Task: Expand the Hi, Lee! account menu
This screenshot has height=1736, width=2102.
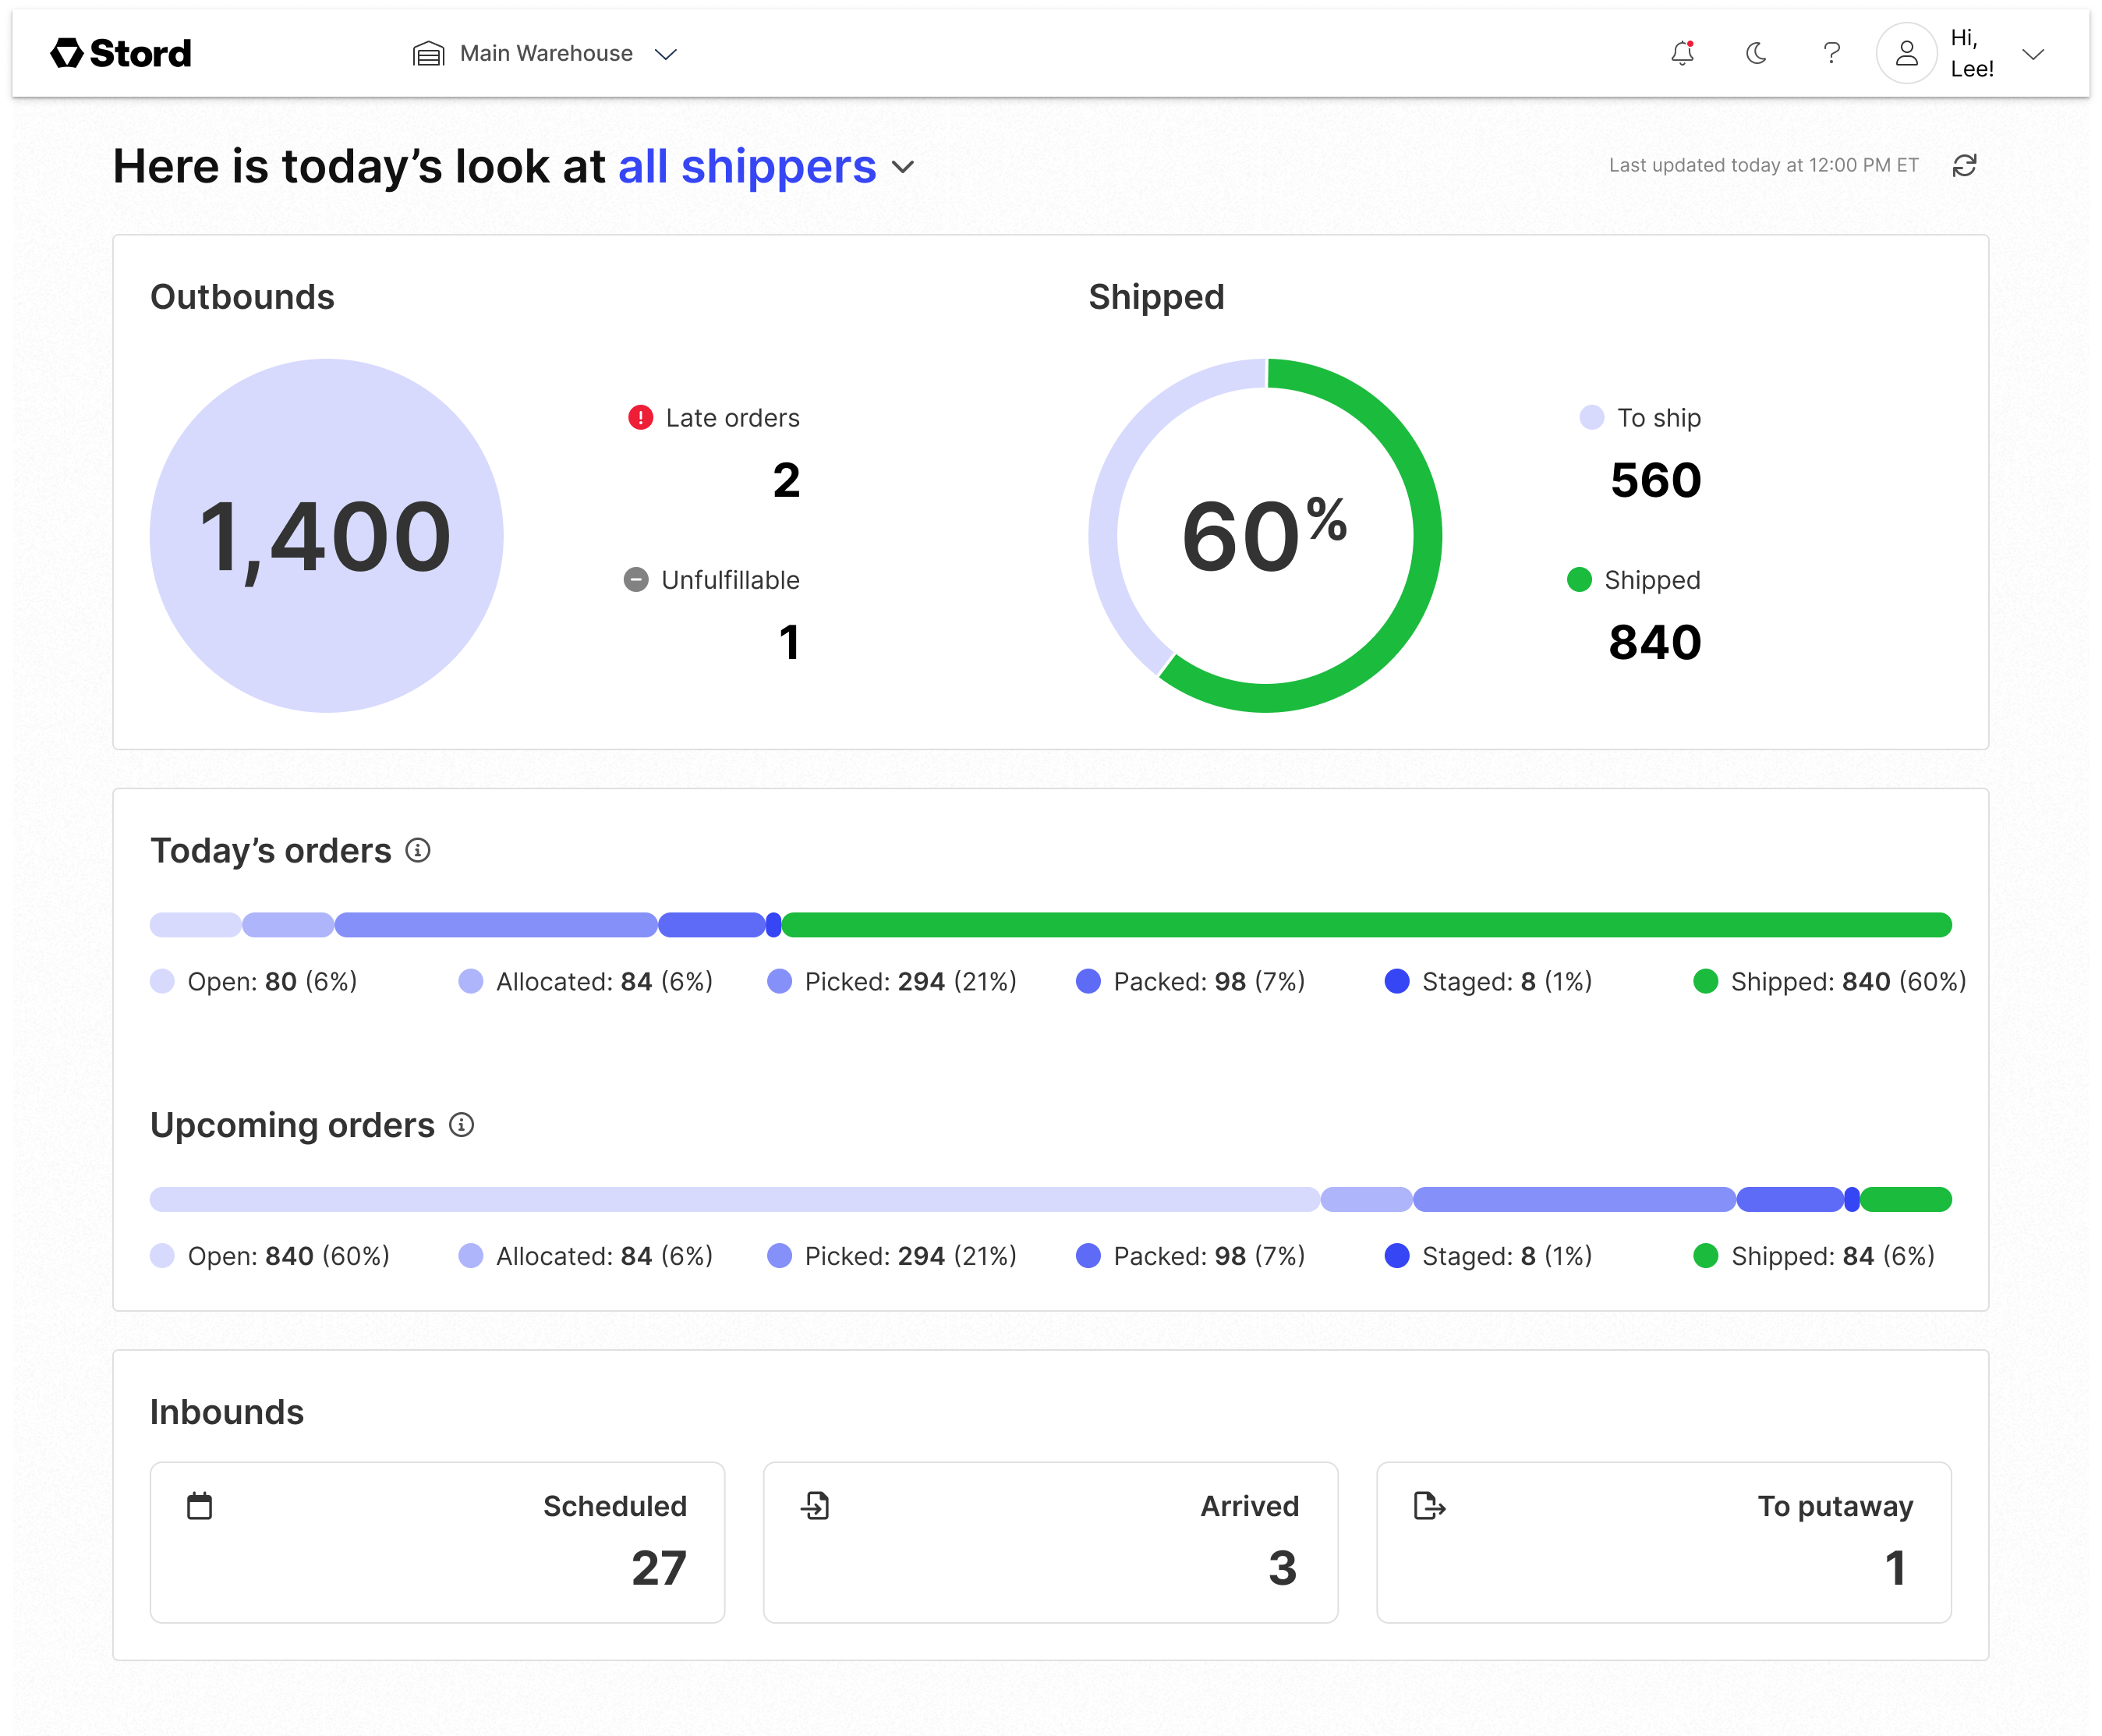Action: click(x=2032, y=54)
